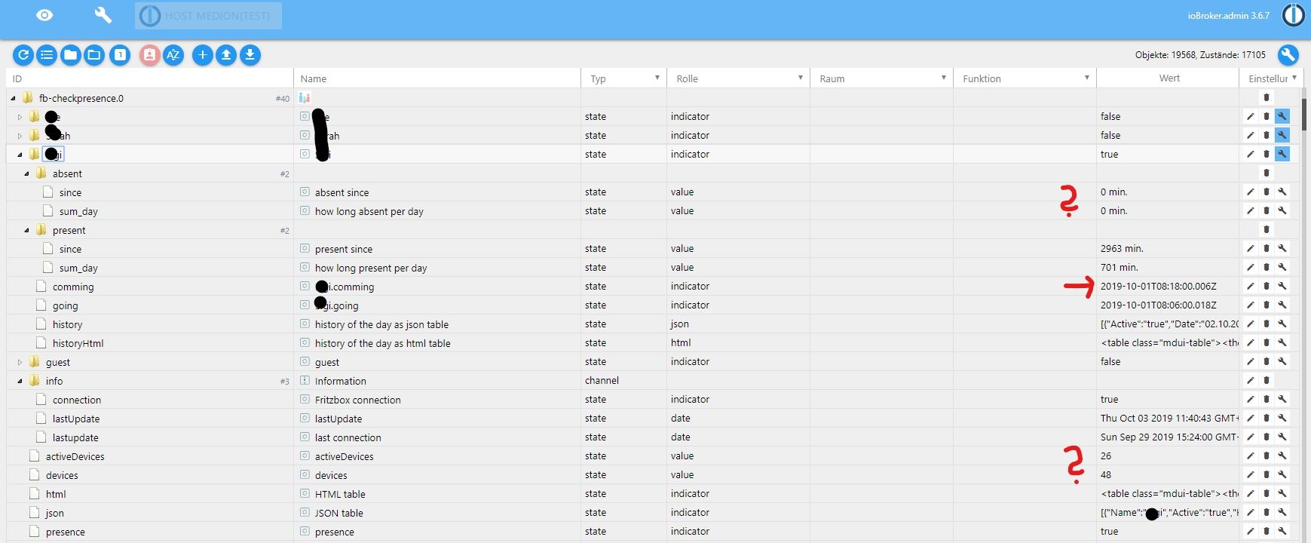
Task: Open settings wrench for Fritzbox connection row
Action: 1282,399
